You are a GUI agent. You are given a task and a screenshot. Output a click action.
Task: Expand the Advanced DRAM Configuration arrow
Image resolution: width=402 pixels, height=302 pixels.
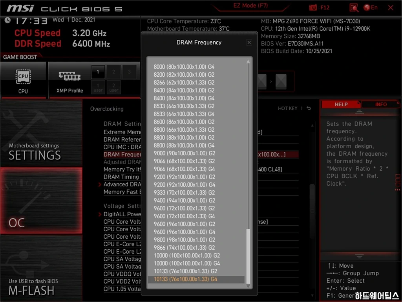click(x=100, y=184)
